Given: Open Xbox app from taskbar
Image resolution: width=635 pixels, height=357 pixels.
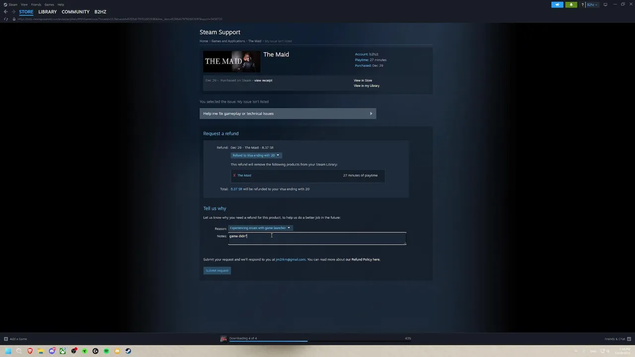Looking at the screenshot, I should (x=63, y=351).
